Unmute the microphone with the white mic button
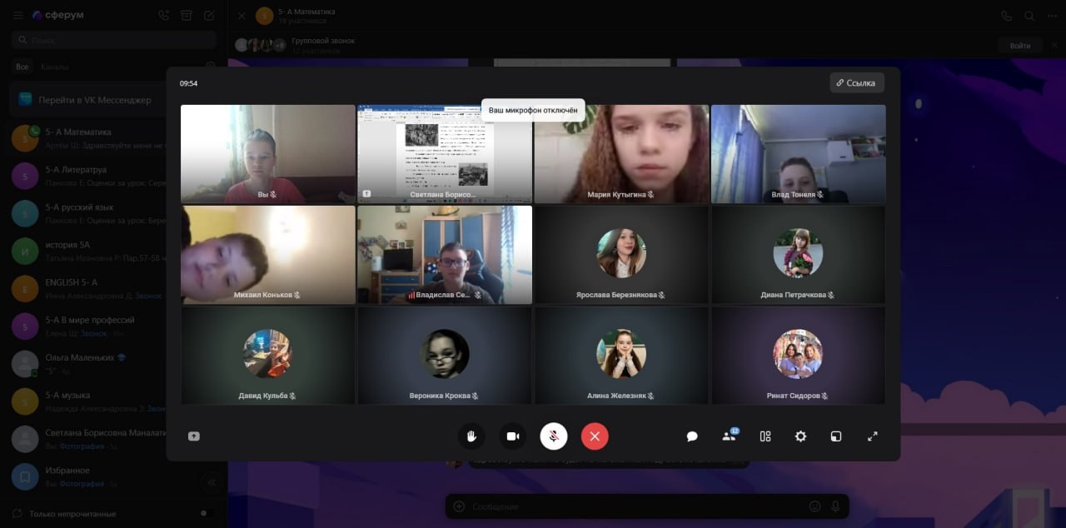Image resolution: width=1066 pixels, height=528 pixels. point(554,436)
